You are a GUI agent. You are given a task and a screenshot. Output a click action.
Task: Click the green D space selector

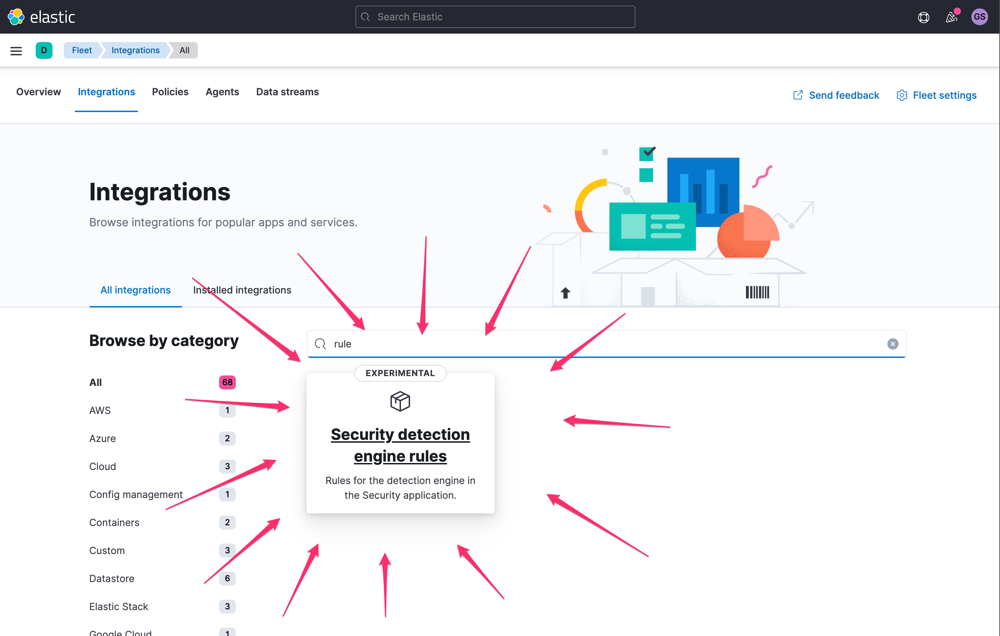pyautogui.click(x=44, y=50)
